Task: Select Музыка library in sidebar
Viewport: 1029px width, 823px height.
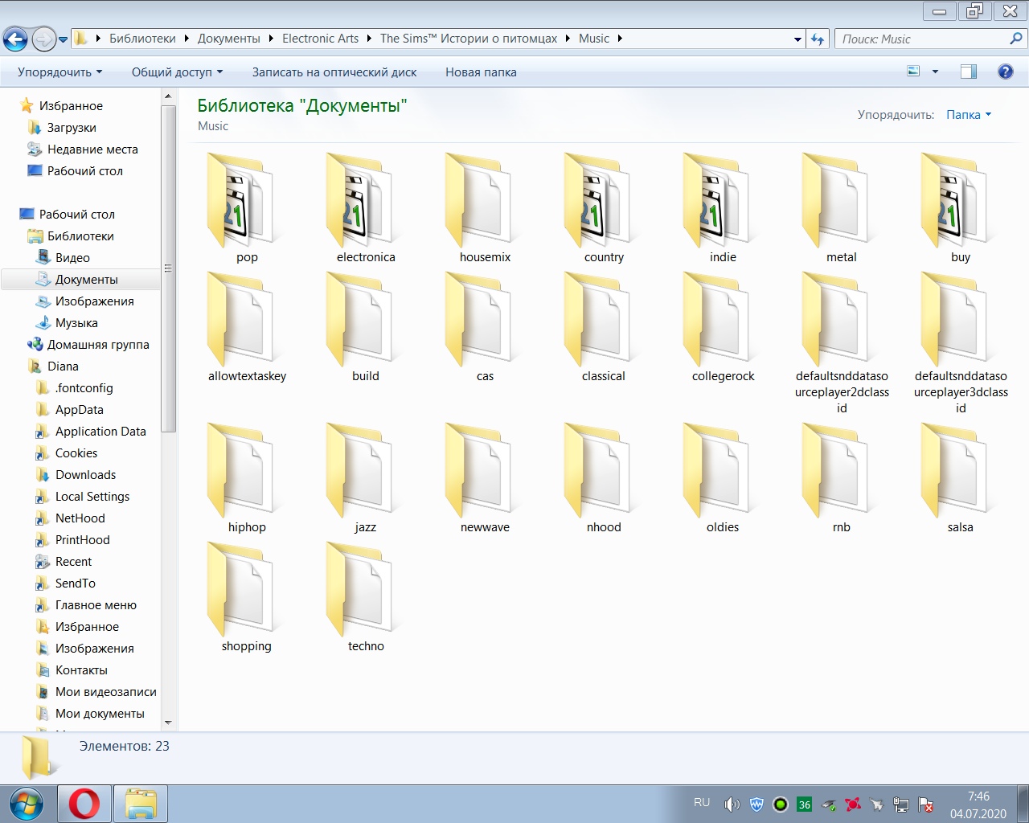Action: pyautogui.click(x=76, y=323)
